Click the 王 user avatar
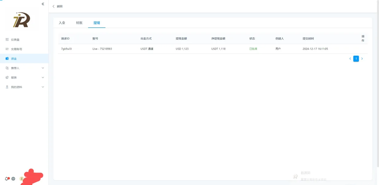This screenshot has width=379, height=185. click(22, 179)
